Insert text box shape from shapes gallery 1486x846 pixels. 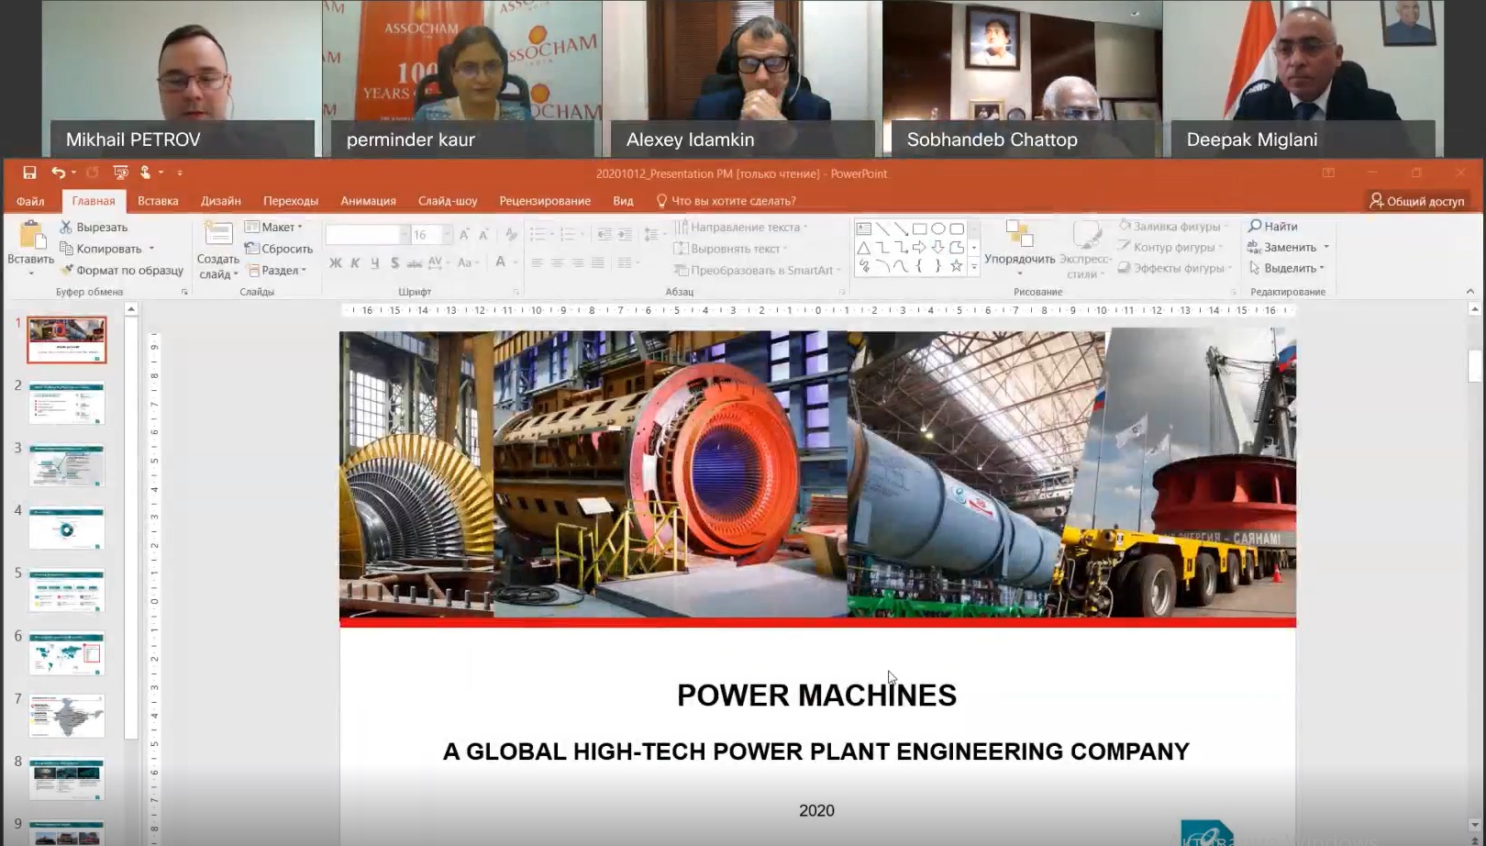[863, 228]
